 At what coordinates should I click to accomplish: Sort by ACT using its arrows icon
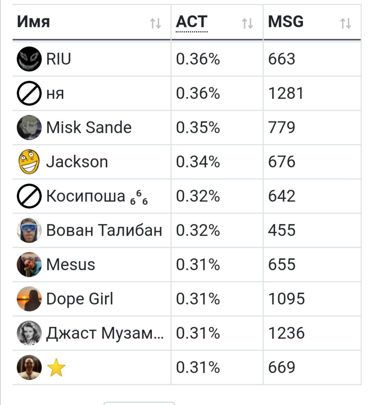(247, 24)
